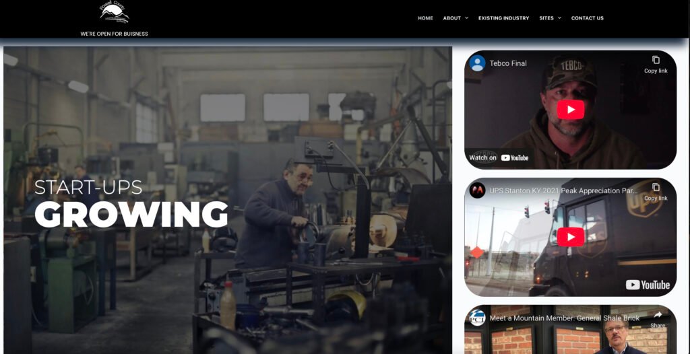Click the Start-Ups Growing hero image
The height and width of the screenshot is (354, 690).
[x=228, y=199]
